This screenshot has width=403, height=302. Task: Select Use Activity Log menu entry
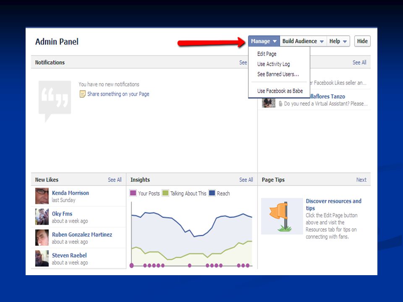pos(273,64)
